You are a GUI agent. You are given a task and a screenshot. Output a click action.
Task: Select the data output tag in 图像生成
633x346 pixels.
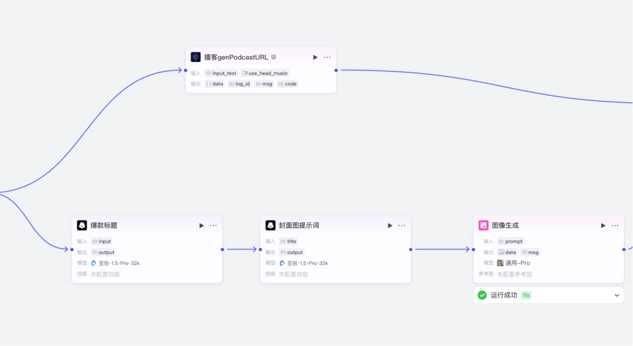click(x=508, y=252)
